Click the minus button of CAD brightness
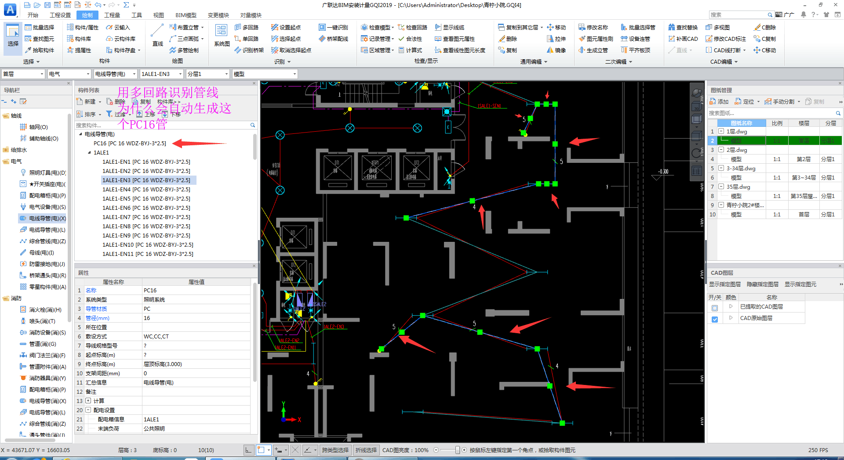This screenshot has height=460, width=844. 436,450
